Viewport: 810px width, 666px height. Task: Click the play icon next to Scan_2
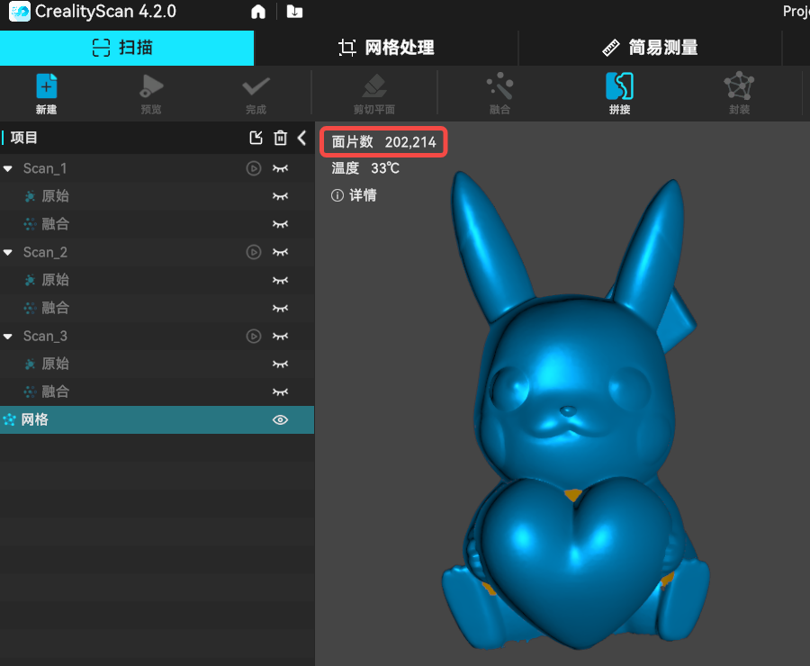point(254,252)
